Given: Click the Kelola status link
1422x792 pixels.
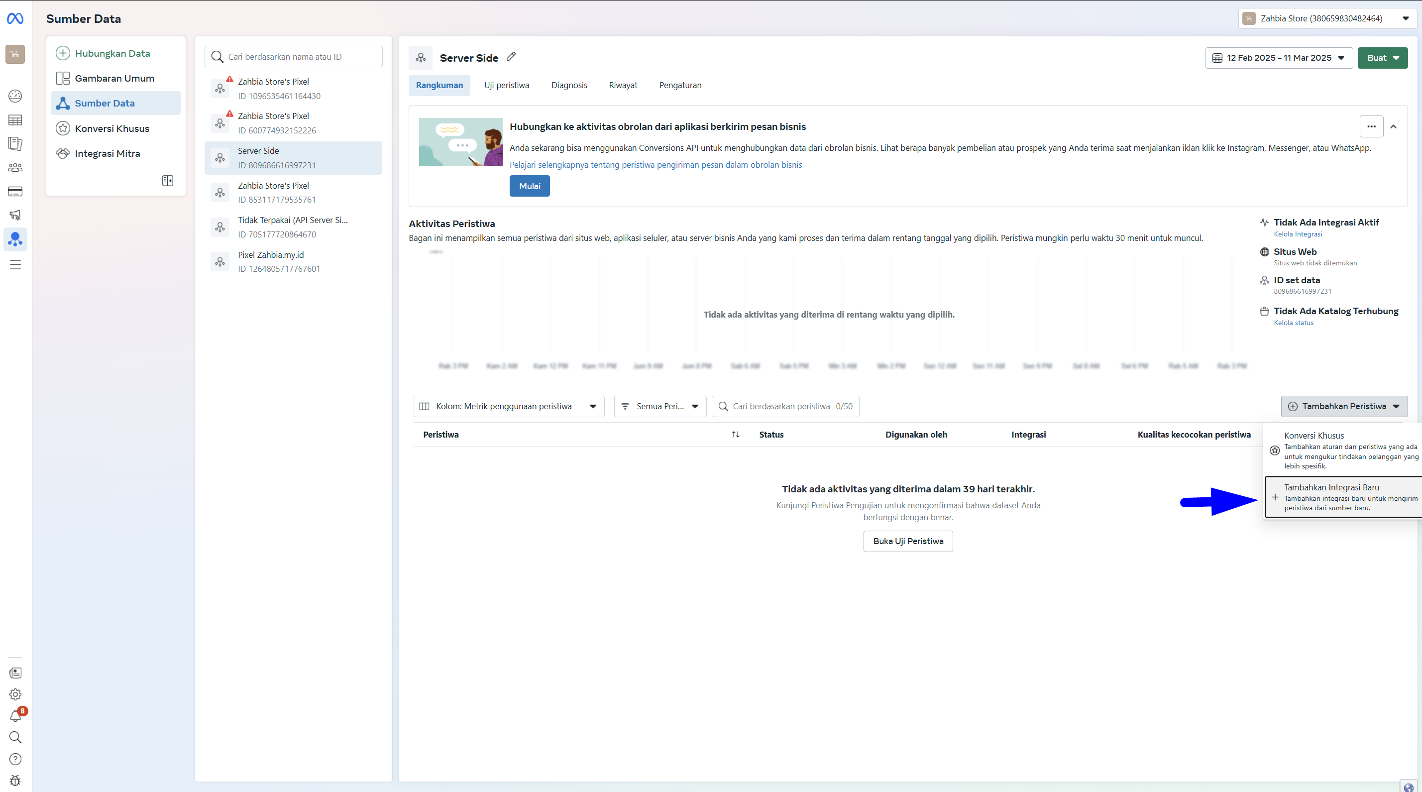Looking at the screenshot, I should pos(1294,323).
